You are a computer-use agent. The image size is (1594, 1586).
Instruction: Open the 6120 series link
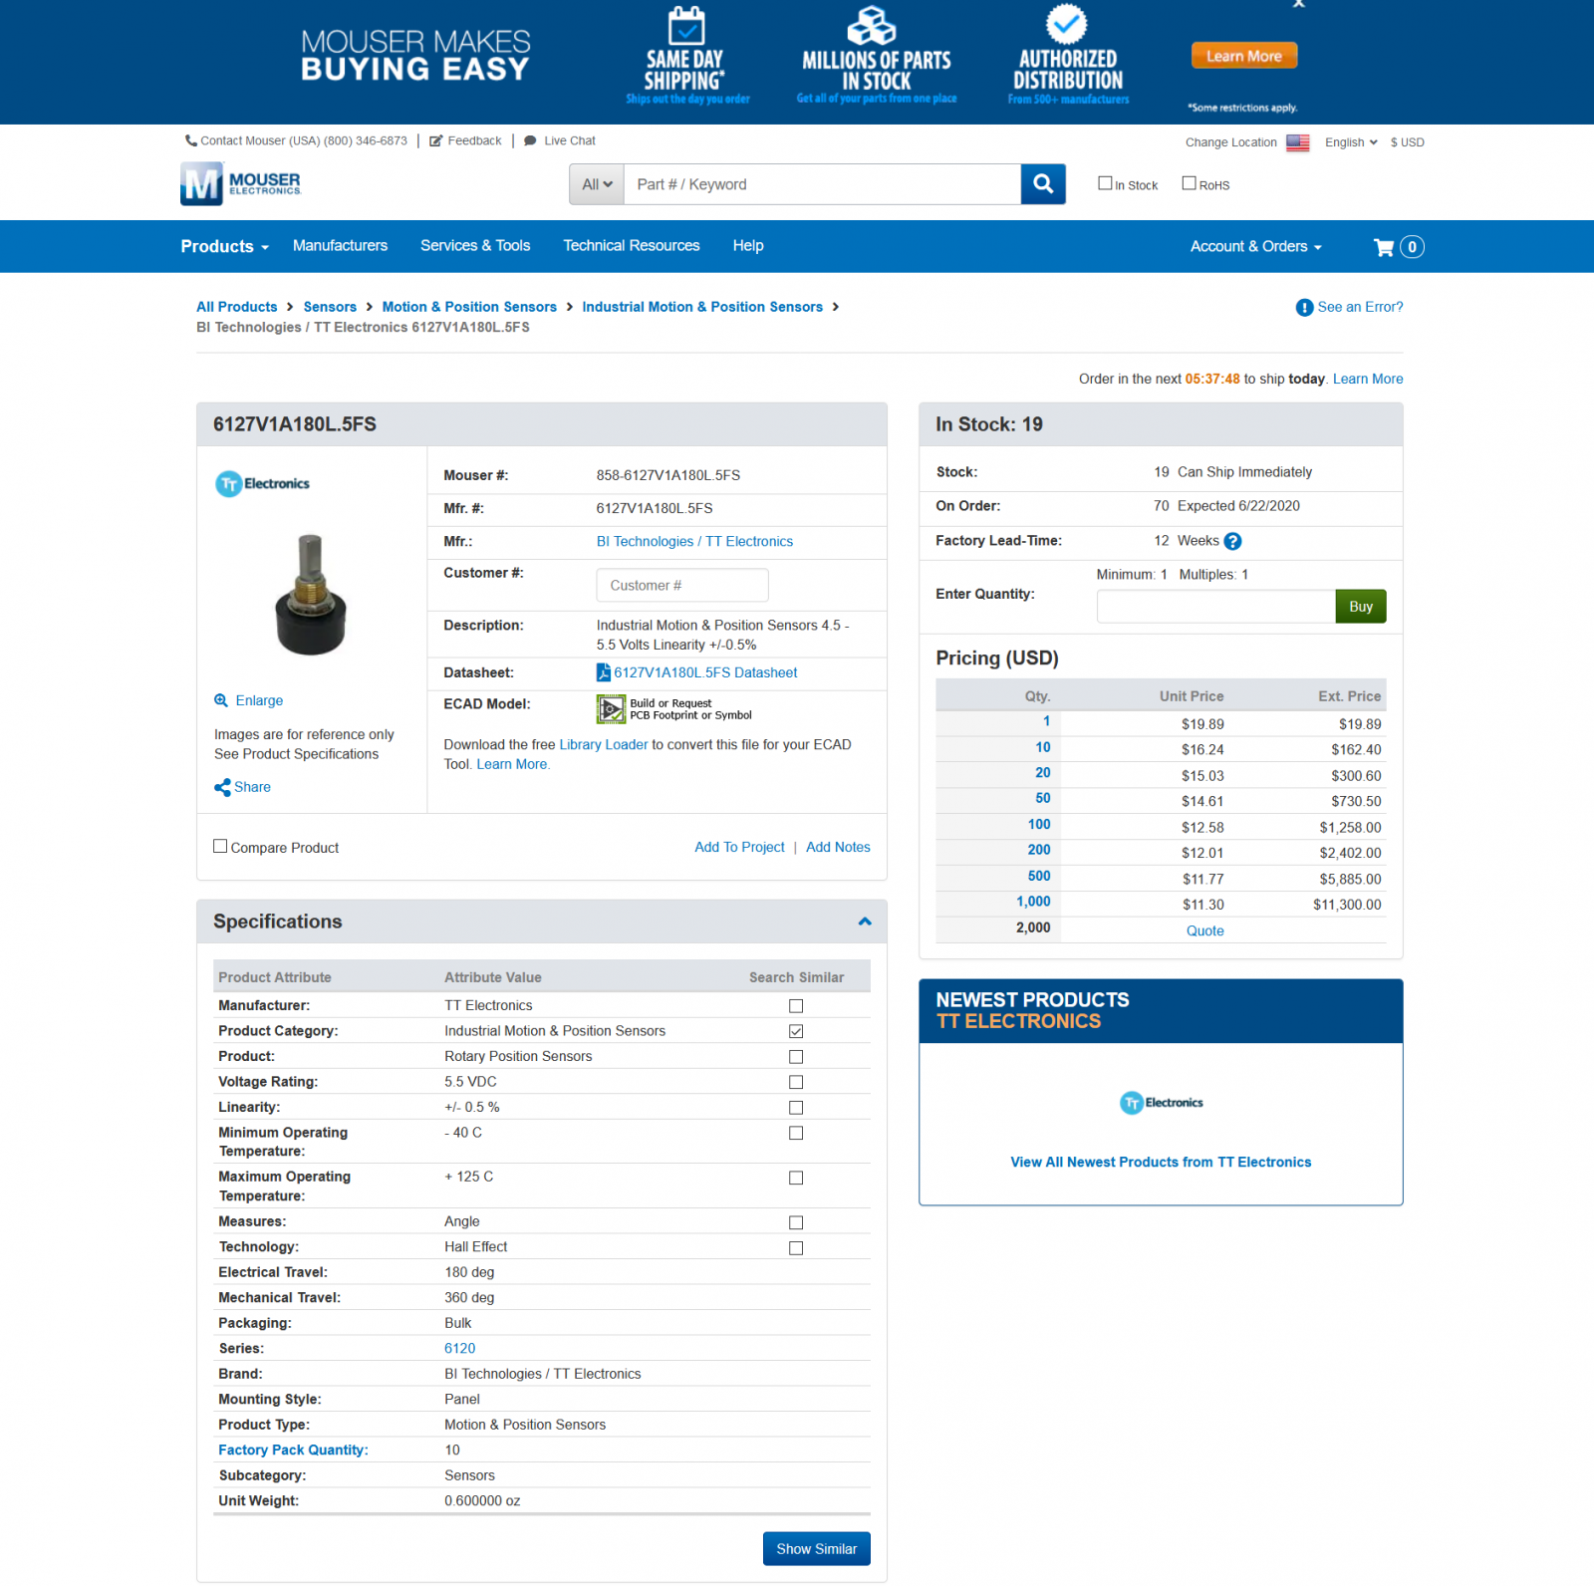(460, 1348)
